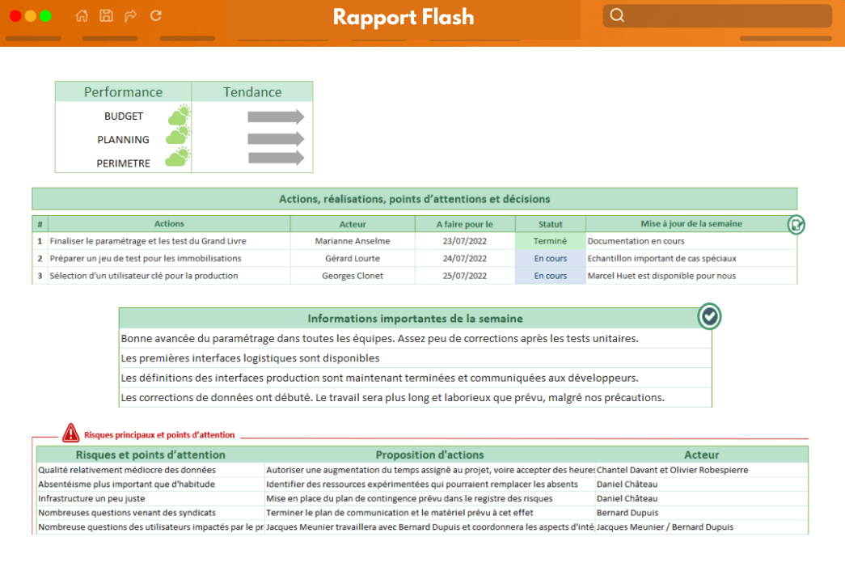Select 'Les définitions des interfaces production' line
Viewport: 845px width, 588px height.
pyautogui.click(x=415, y=378)
